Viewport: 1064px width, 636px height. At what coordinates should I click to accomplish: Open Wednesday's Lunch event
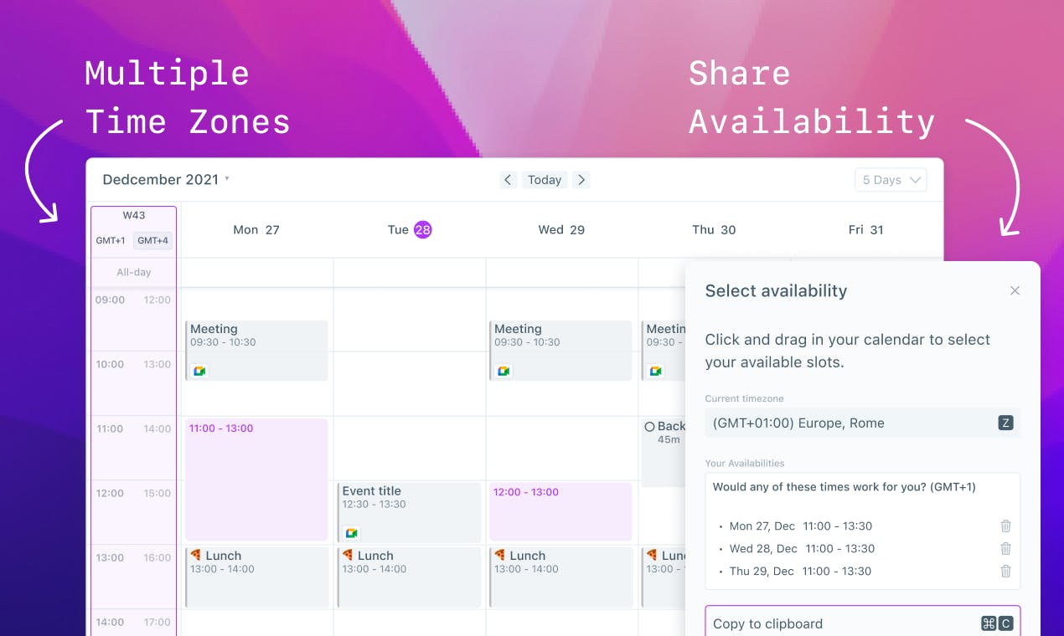pos(560,577)
